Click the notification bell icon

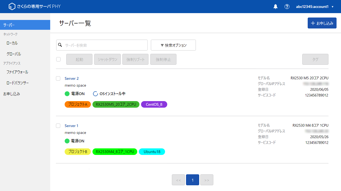click(x=276, y=7)
